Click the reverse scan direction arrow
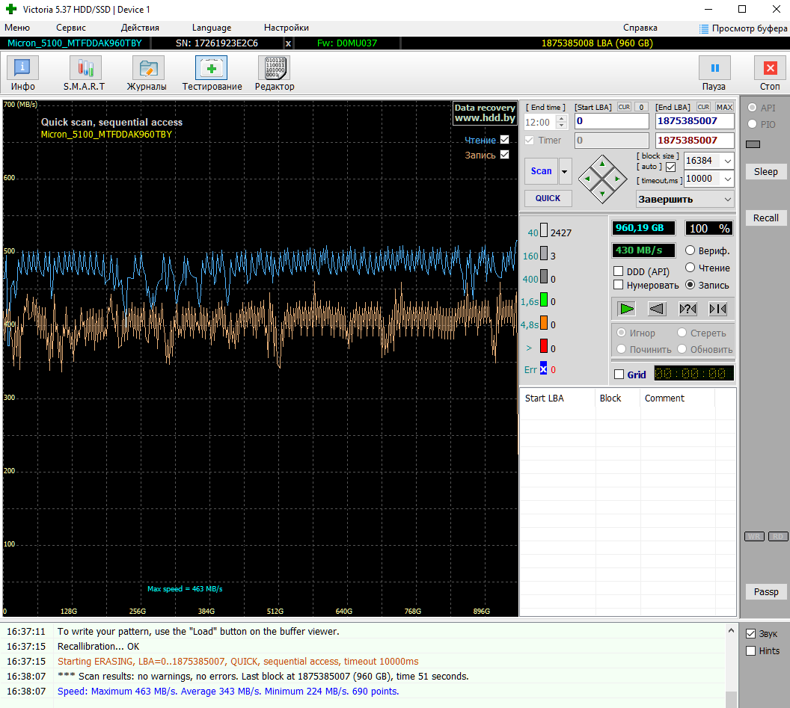790x708 pixels. tap(657, 309)
